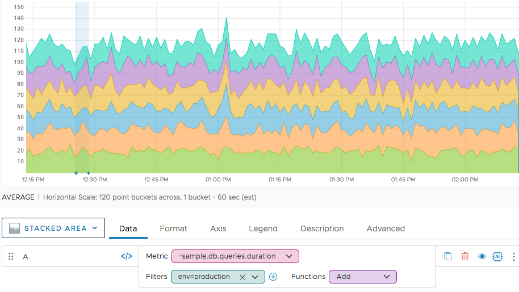Switch to the Axis tab

(x=218, y=228)
